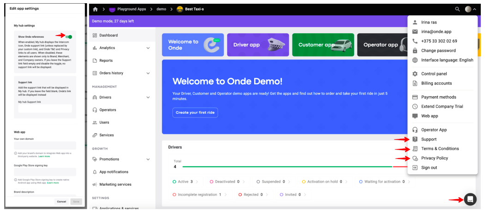The image size is (485, 212).
Task: Expand the Analytics section chevron
Action: pos(148,48)
